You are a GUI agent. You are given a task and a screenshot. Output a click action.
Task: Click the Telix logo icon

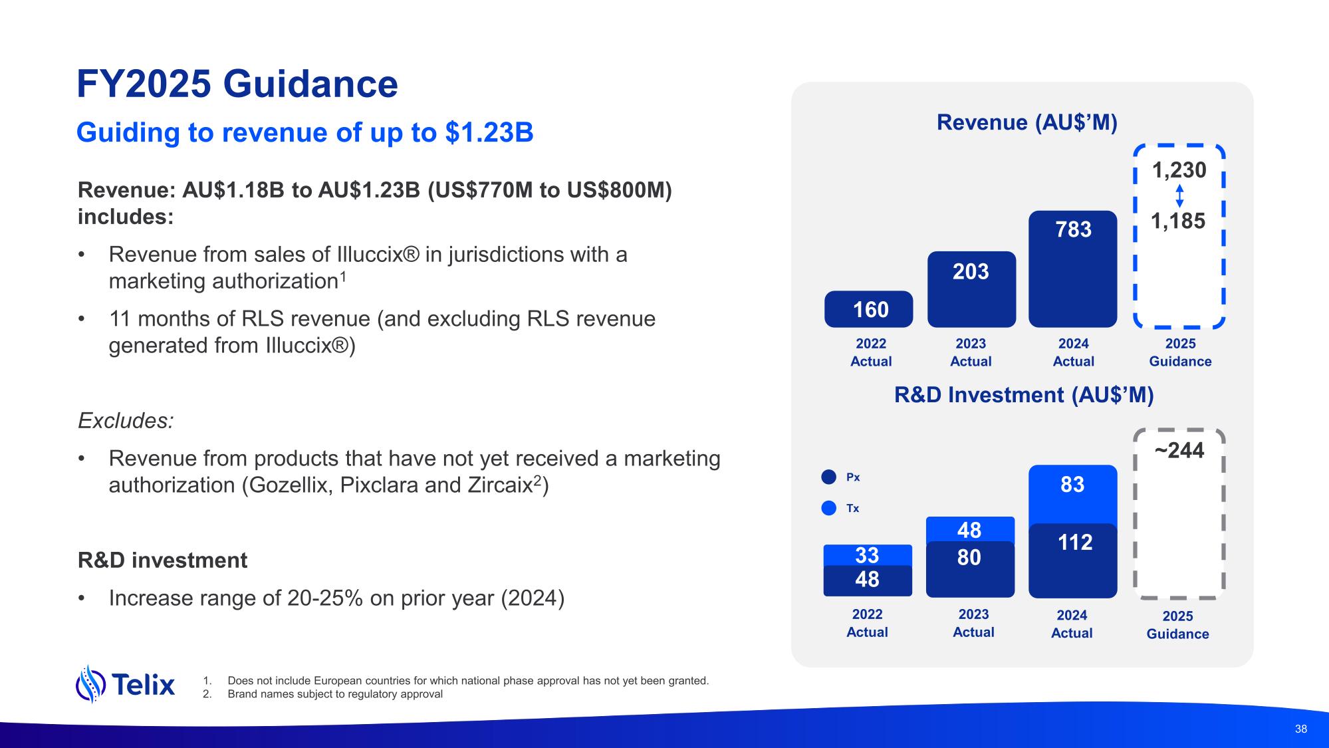[91, 684]
